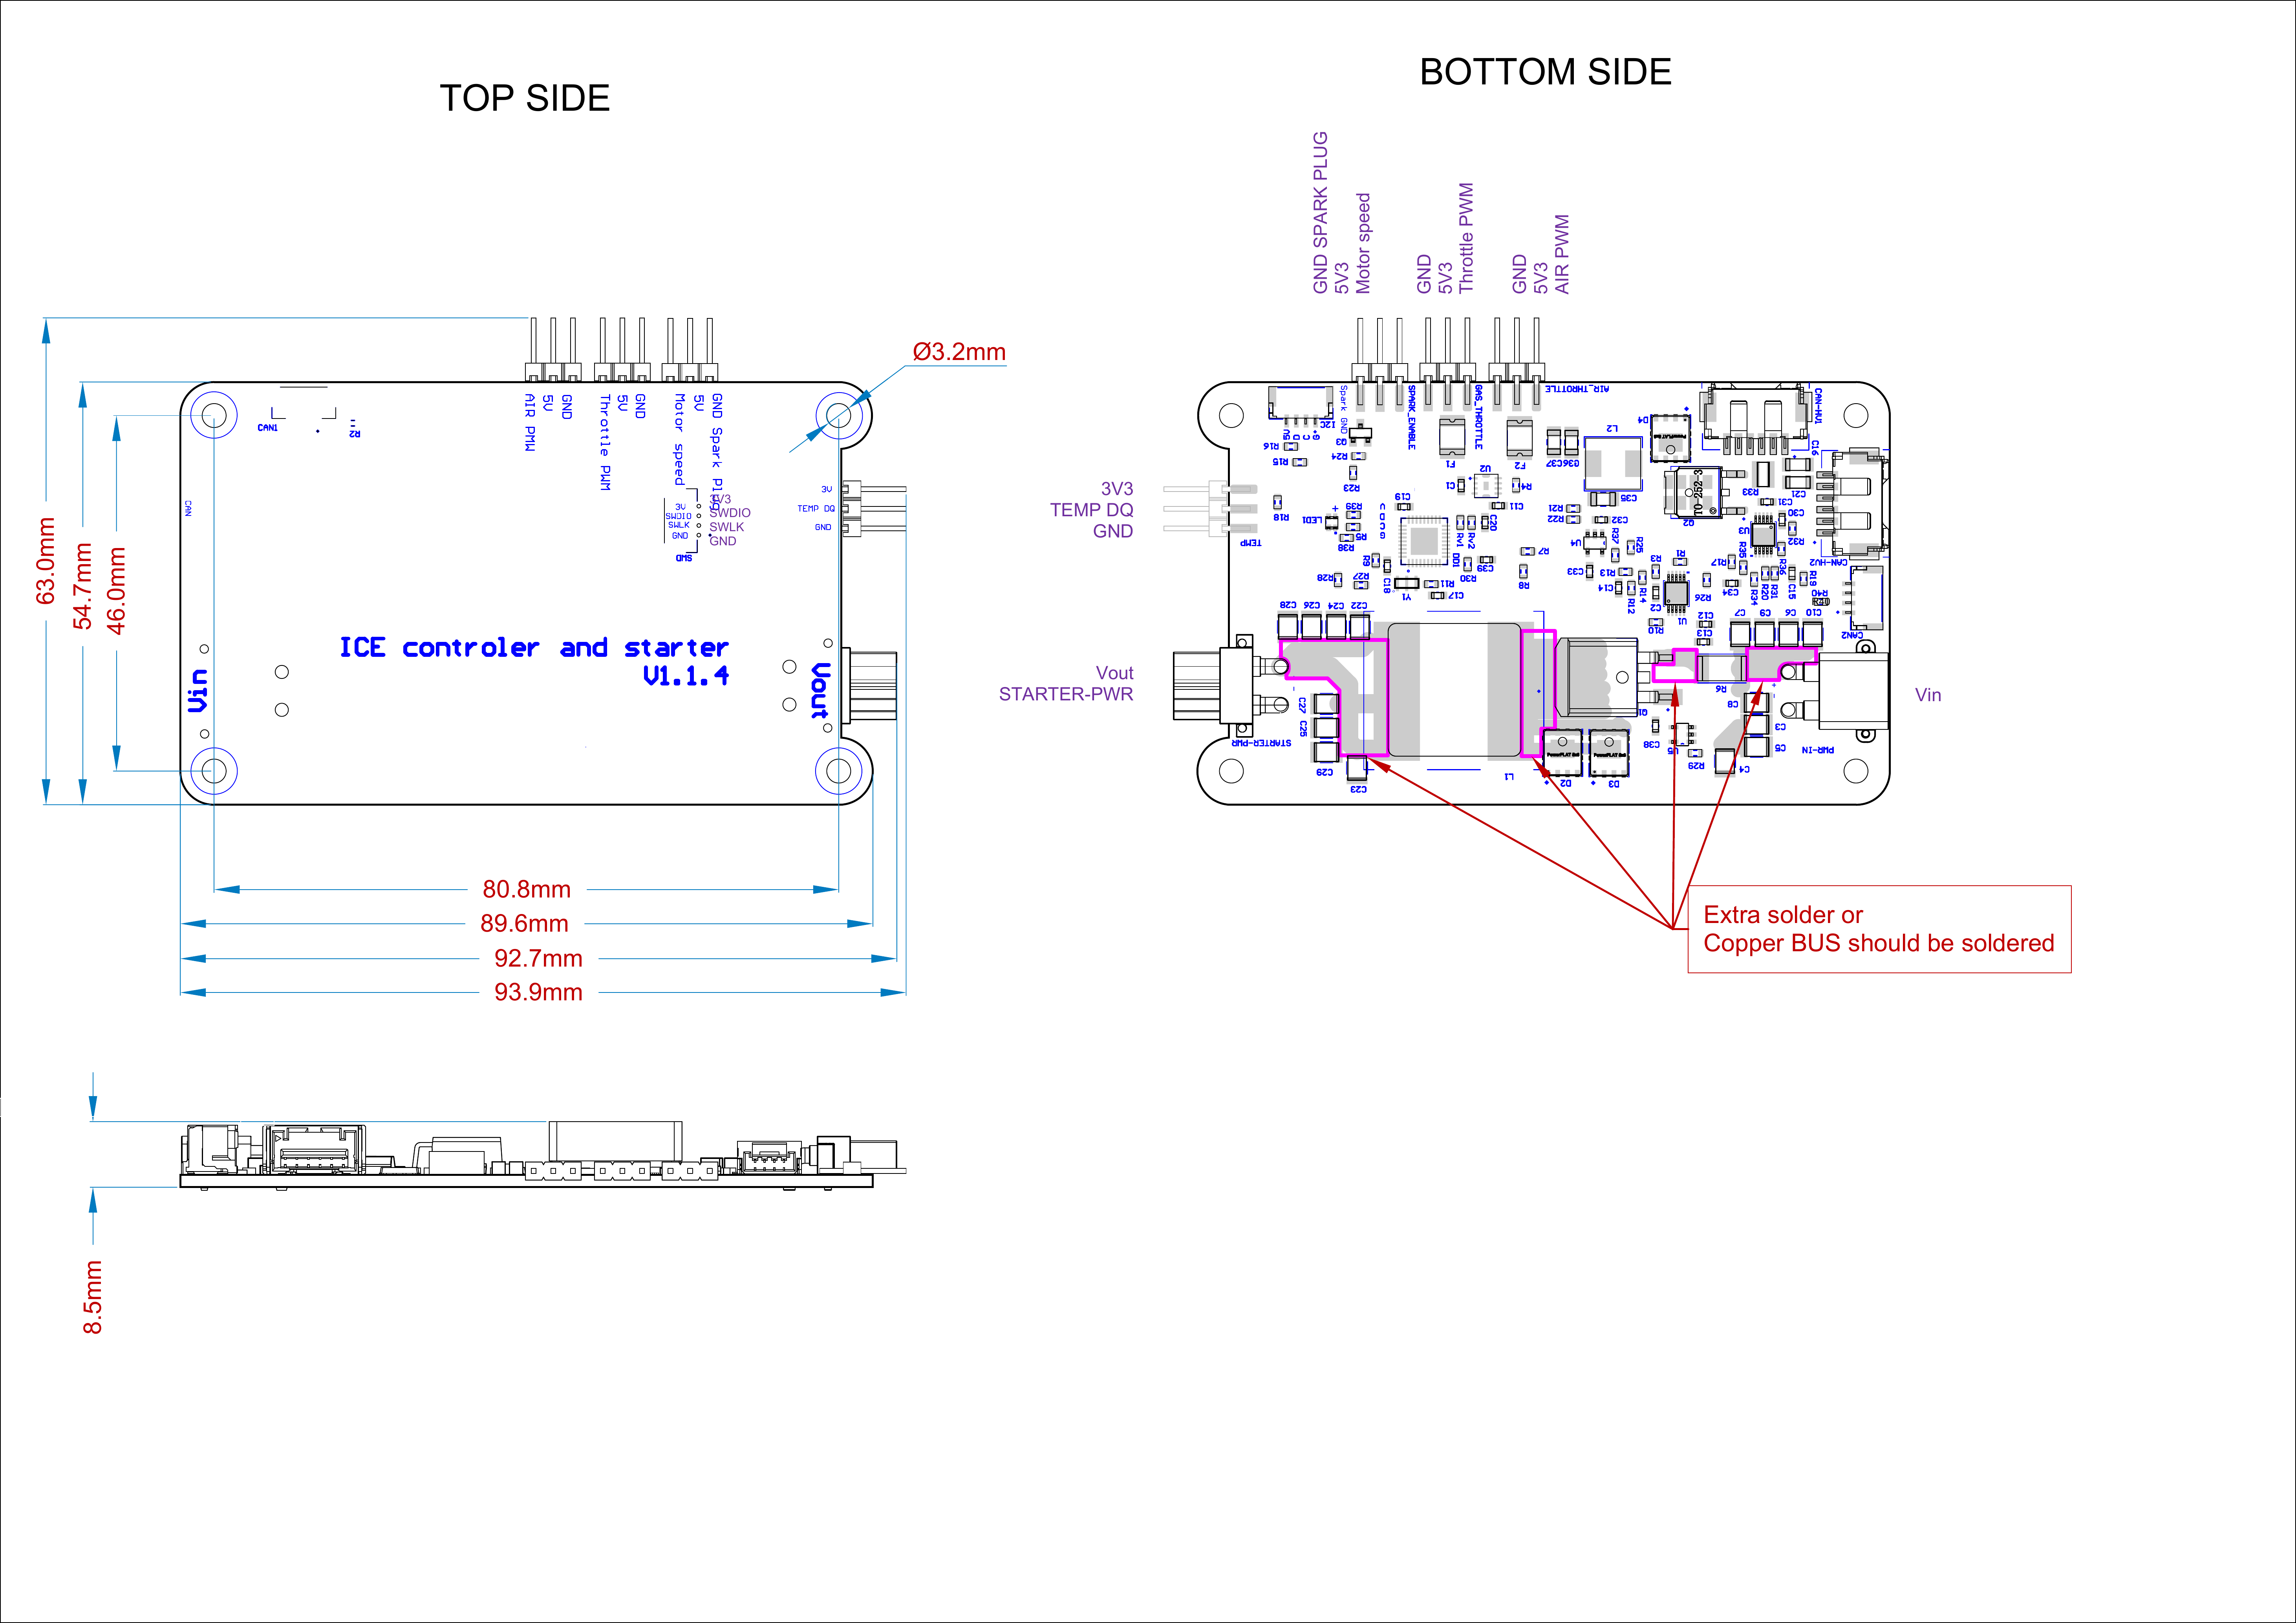2296x1623 pixels.
Task: Select the 63.0mm vertical dimension
Action: (x=46, y=561)
